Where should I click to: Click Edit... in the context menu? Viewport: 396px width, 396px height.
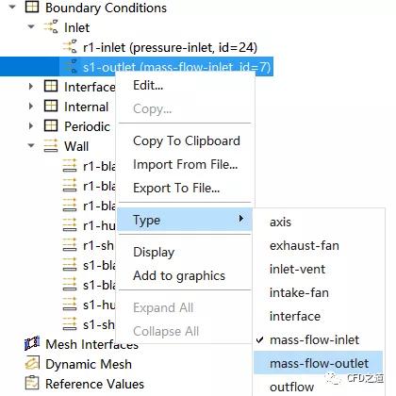[148, 85]
